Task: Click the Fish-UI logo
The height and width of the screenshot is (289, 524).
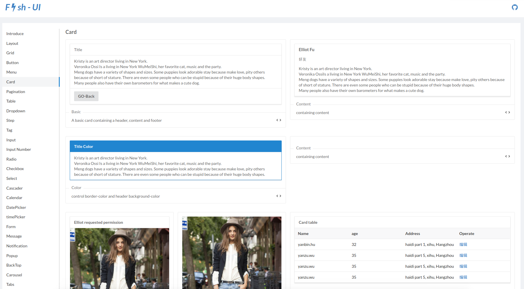Action: tap(23, 7)
